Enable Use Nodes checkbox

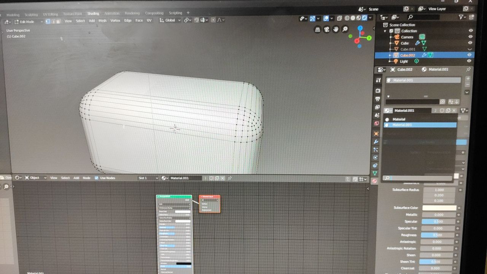[96, 178]
